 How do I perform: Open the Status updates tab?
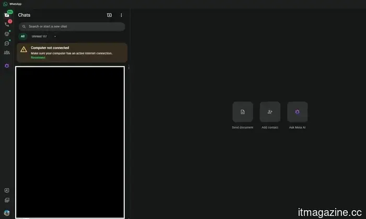pos(7,34)
